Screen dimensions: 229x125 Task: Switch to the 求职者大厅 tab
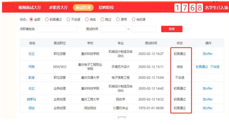point(58,8)
